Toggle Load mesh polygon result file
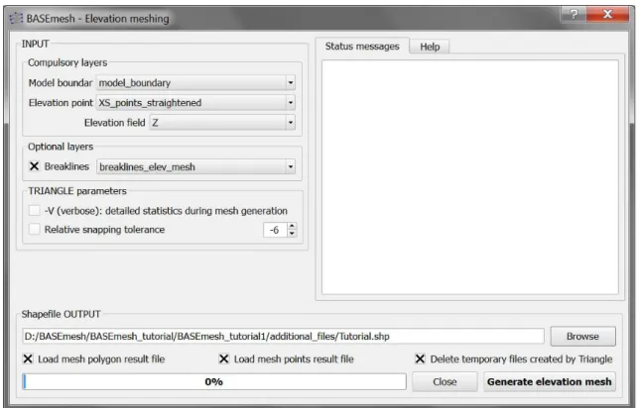Image resolution: width=639 pixels, height=408 pixels. point(28,358)
